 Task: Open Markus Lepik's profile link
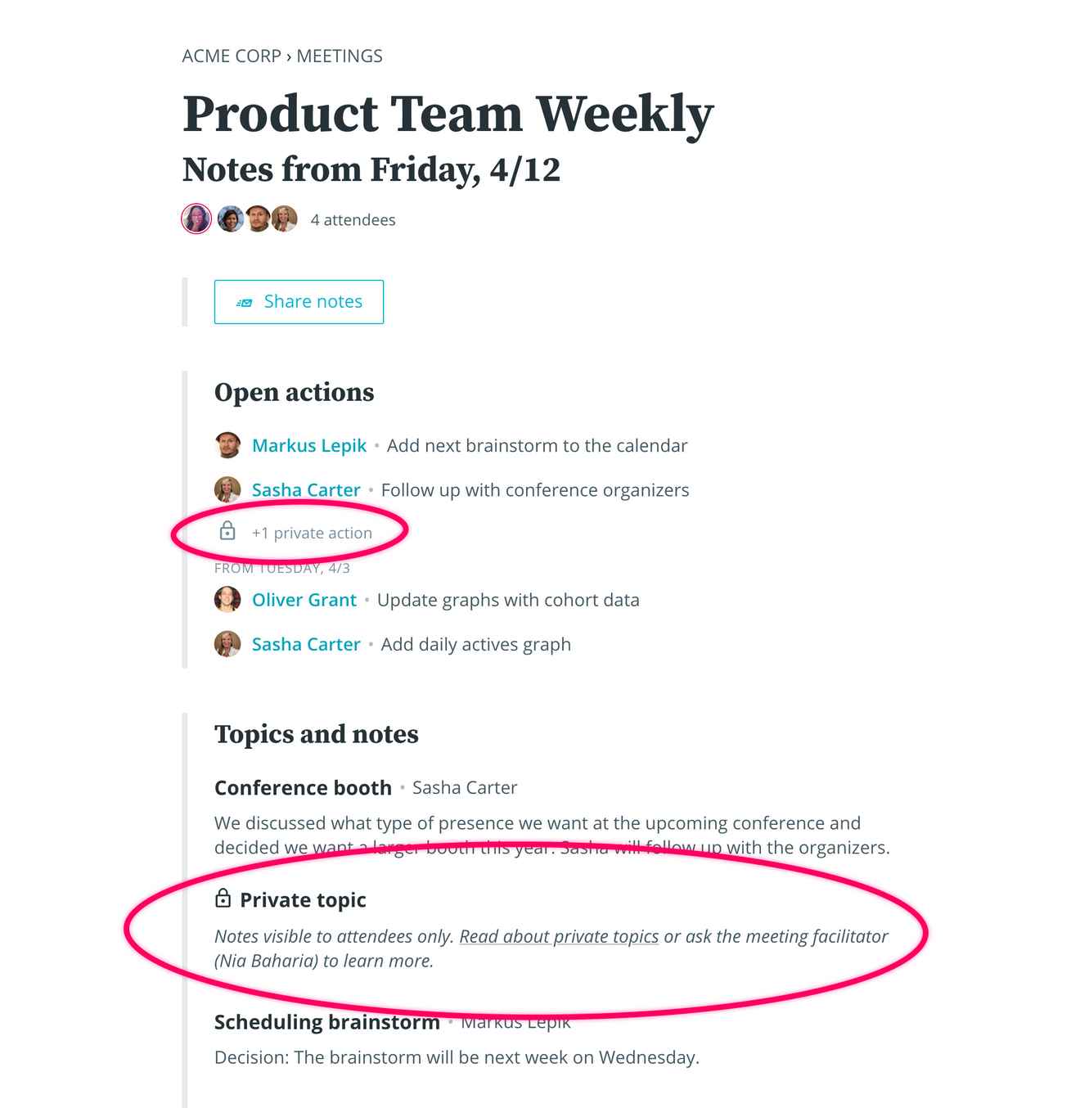[309, 446]
